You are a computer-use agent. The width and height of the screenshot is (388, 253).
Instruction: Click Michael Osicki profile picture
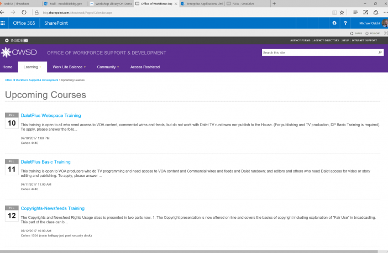(x=385, y=23)
